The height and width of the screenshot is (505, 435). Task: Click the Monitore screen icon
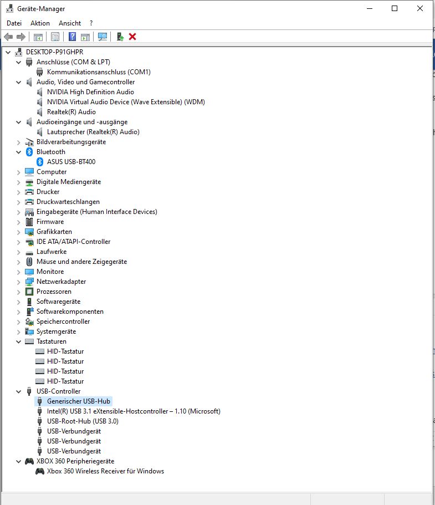(29, 272)
